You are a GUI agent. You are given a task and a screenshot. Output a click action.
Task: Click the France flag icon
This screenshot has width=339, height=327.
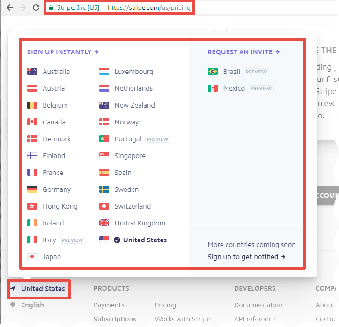(32, 172)
